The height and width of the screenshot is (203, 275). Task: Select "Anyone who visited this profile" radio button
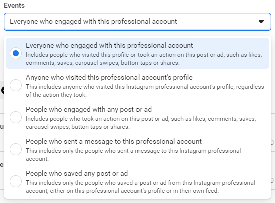point(16,85)
